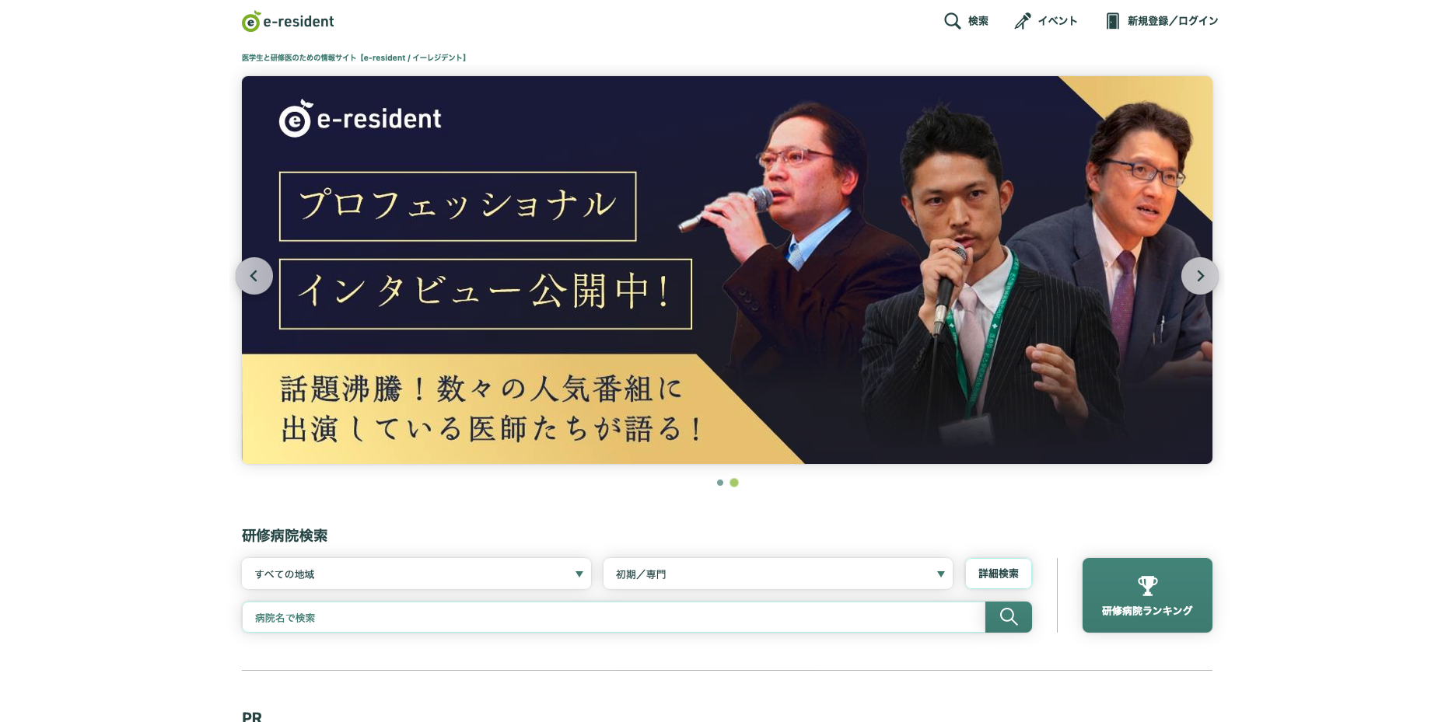The width and height of the screenshot is (1452, 722).
Task: Click the 新規登録/ログイン link
Action: [1173, 21]
